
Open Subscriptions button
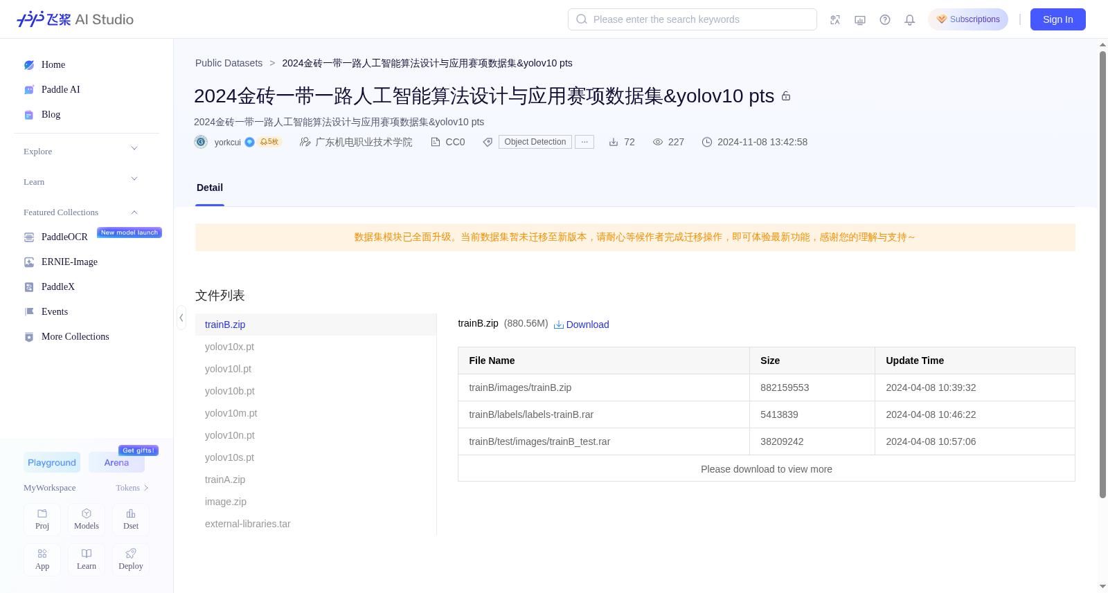968,19
